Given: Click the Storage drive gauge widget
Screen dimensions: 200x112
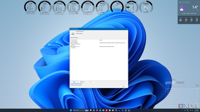Looking at the screenshot, I should pyautogui.click(x=102, y=7).
